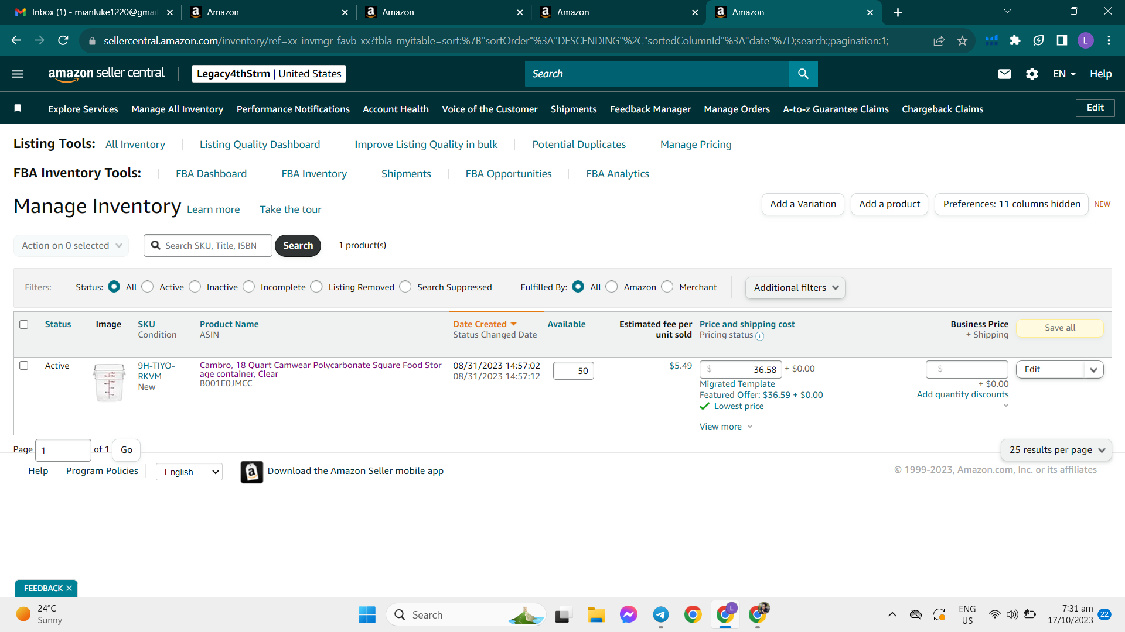This screenshot has width=1125, height=632.
Task: Open the EN language dropdown
Action: (x=1064, y=74)
